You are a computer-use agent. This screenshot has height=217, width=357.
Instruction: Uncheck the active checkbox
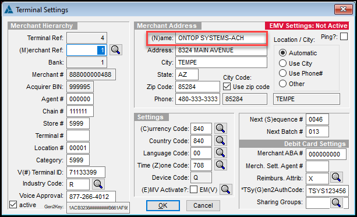click(x=13, y=204)
